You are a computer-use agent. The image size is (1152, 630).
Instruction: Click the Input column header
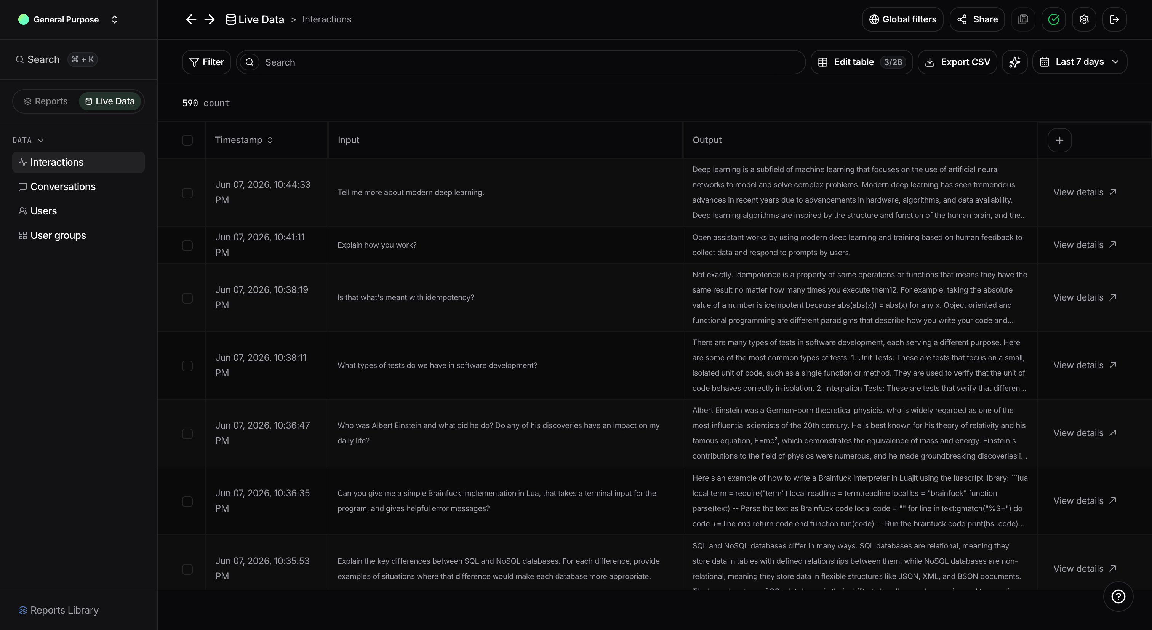click(x=348, y=140)
